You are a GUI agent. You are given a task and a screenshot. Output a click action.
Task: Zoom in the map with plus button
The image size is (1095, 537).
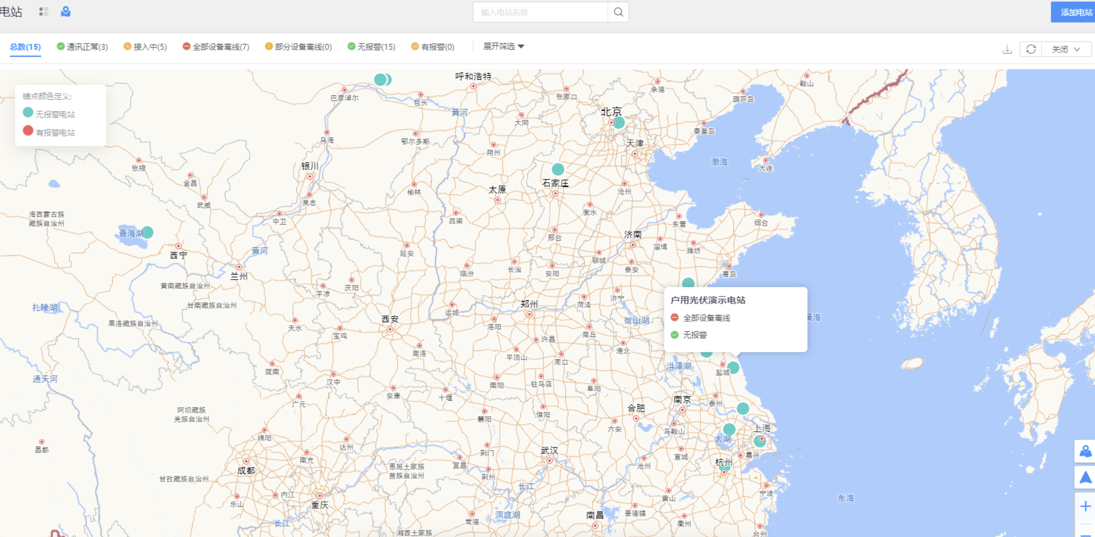[1085, 506]
